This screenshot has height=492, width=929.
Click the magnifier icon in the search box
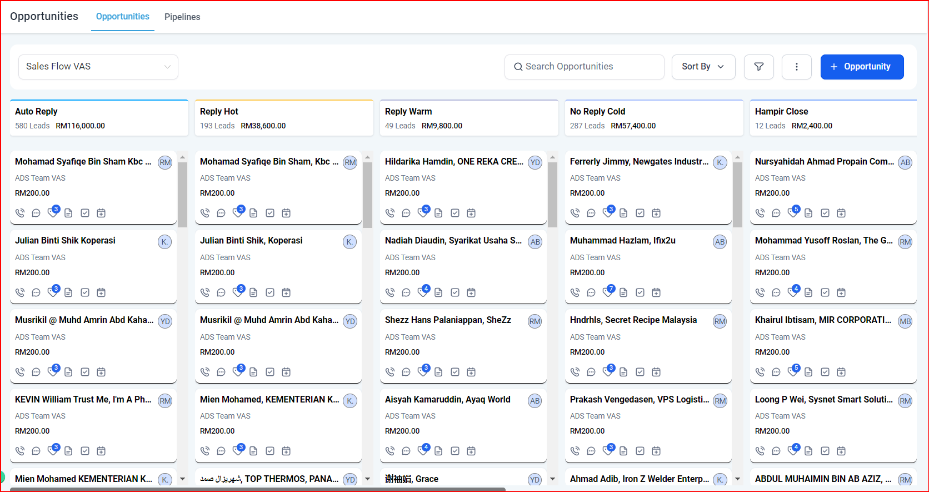[518, 67]
